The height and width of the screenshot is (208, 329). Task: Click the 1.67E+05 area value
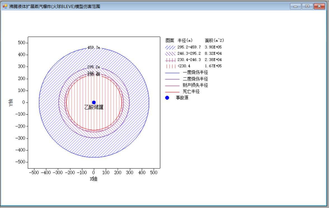(213, 66)
